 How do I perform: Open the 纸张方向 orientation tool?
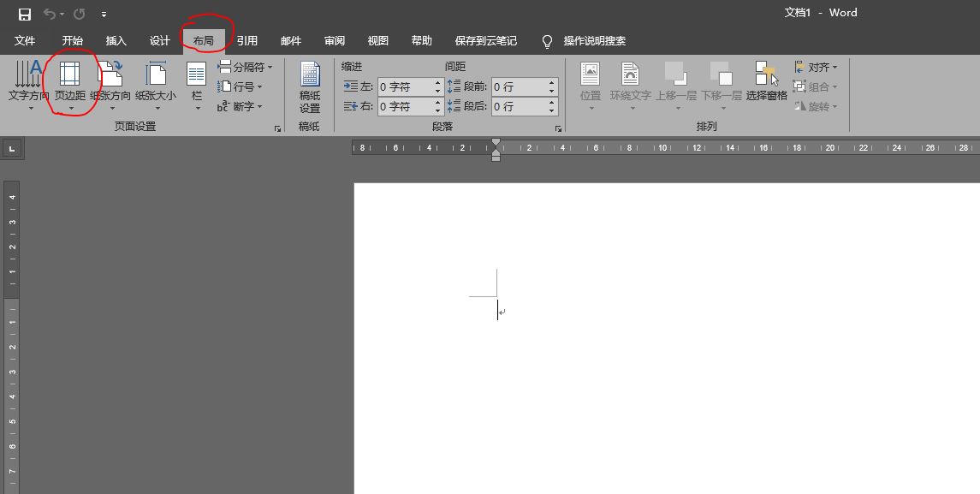[x=110, y=86]
